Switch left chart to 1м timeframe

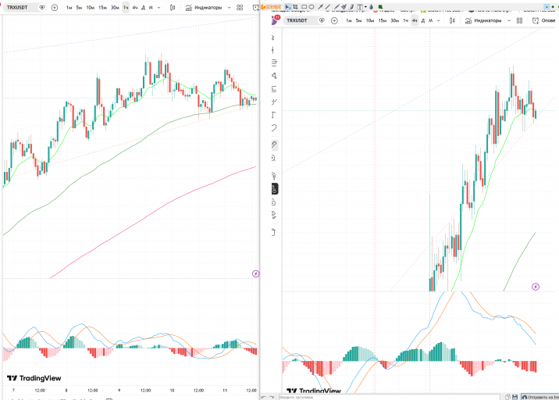click(69, 8)
